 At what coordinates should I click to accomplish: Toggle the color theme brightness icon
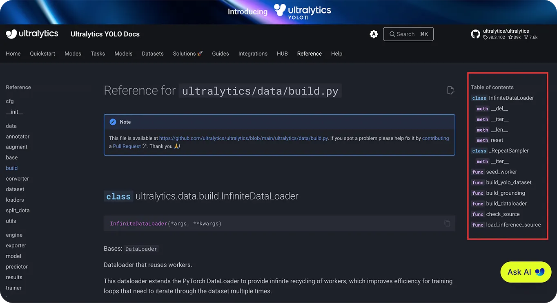click(x=374, y=34)
